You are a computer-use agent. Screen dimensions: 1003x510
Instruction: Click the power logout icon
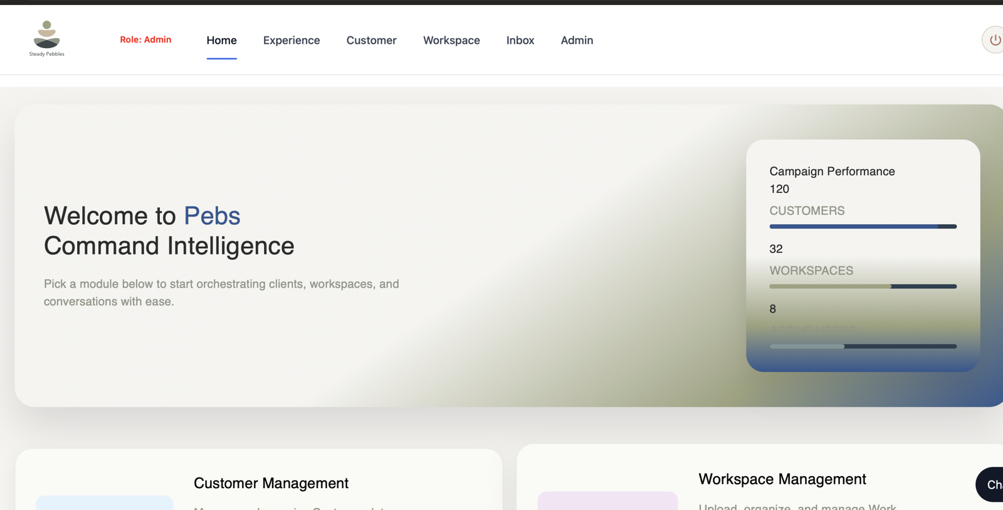pos(994,40)
